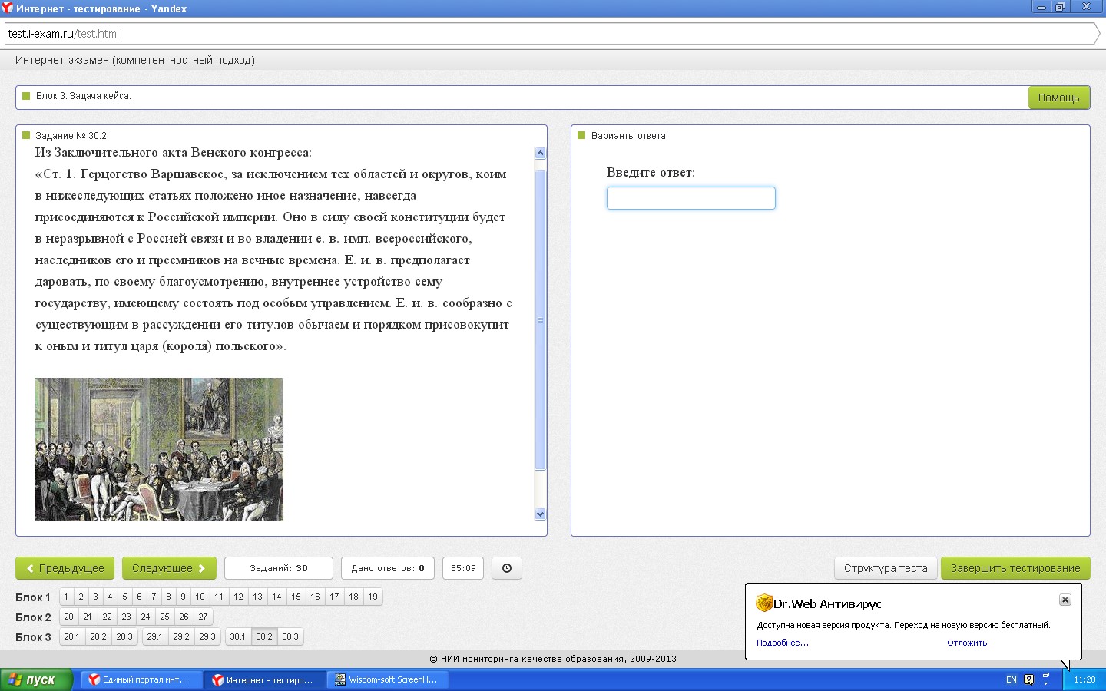Open the EN language indicator in tray
The image size is (1106, 691).
tap(1012, 679)
